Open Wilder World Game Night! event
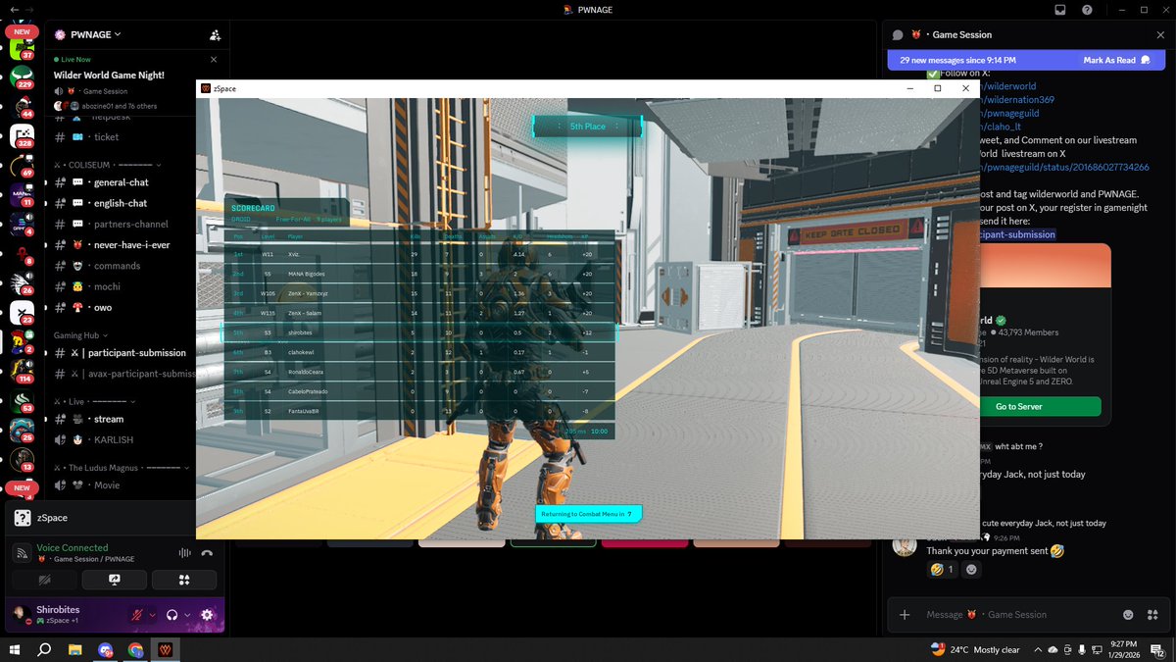 tap(109, 75)
